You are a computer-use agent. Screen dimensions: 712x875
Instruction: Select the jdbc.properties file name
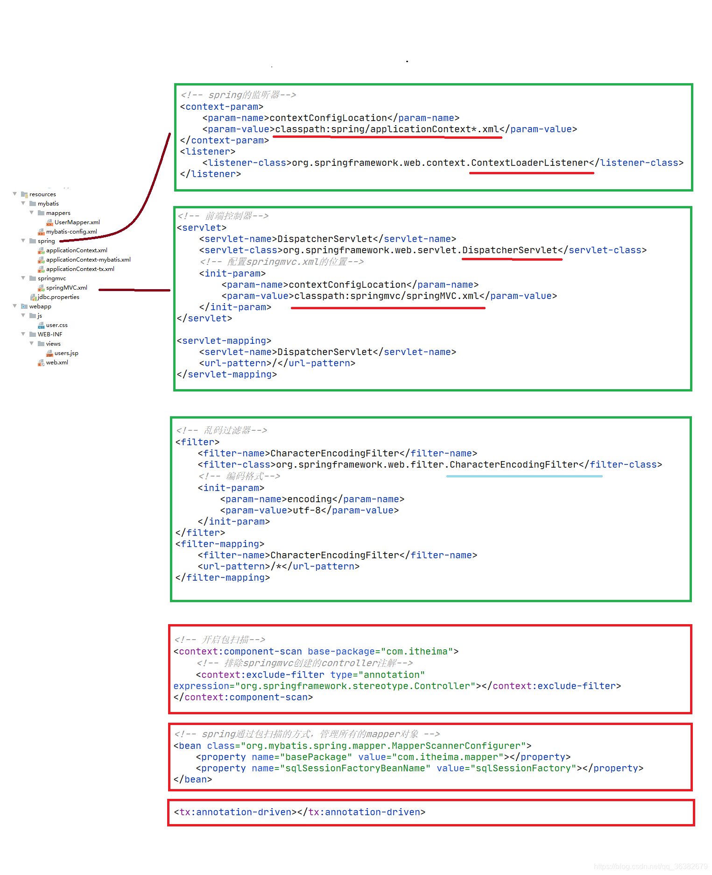click(58, 297)
